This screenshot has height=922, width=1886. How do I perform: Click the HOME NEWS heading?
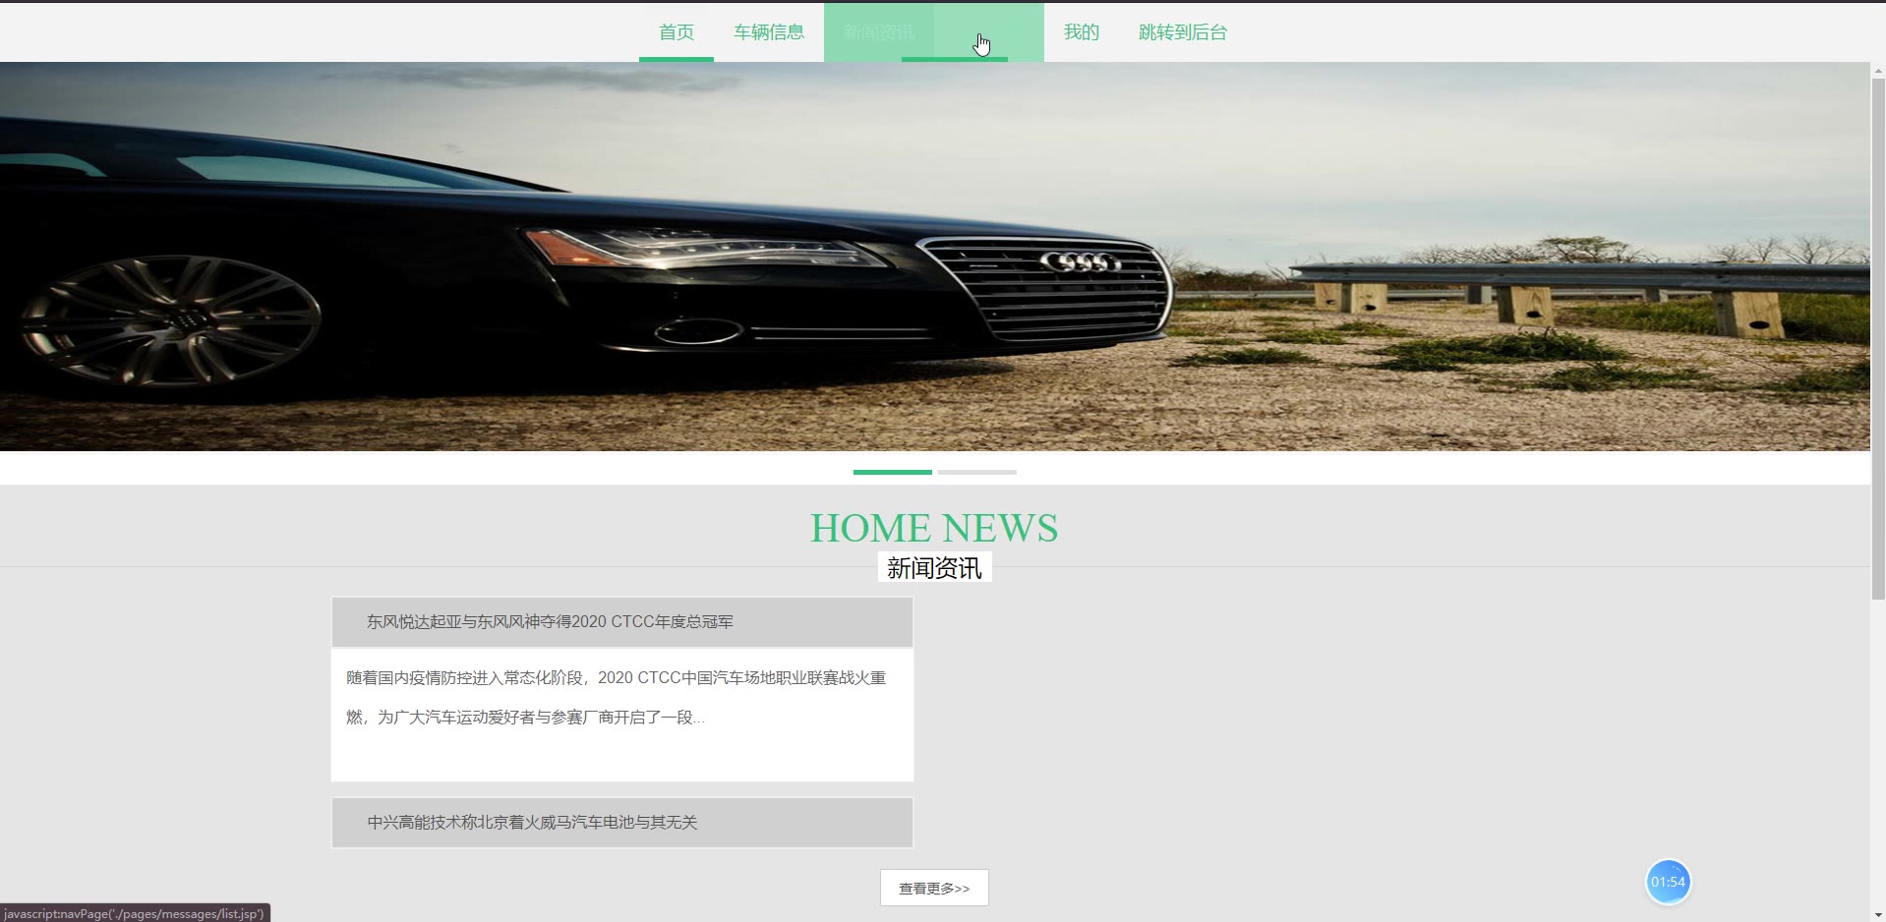(x=934, y=528)
